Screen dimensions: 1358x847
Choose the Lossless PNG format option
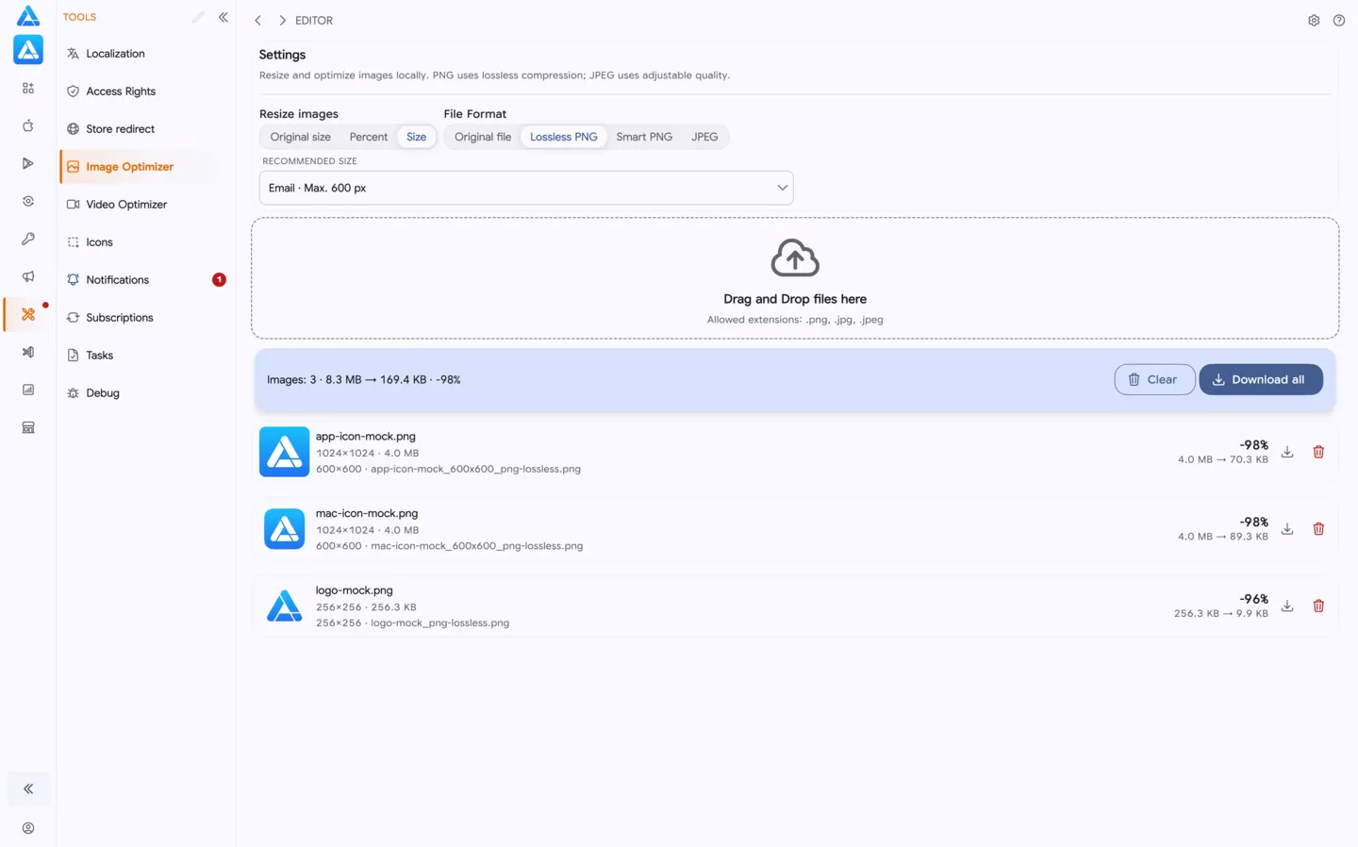(564, 137)
